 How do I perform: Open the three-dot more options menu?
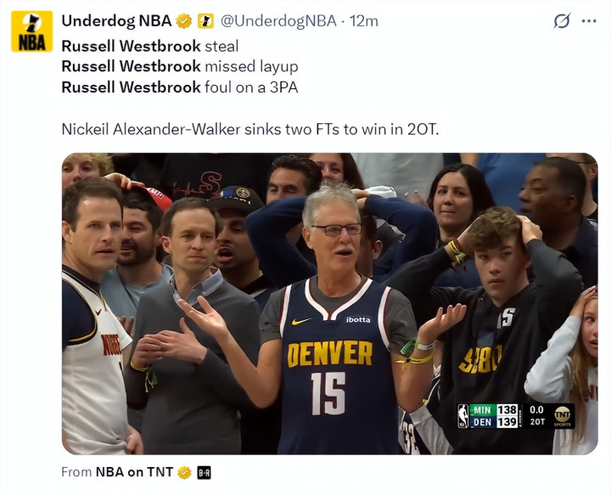pos(589,21)
